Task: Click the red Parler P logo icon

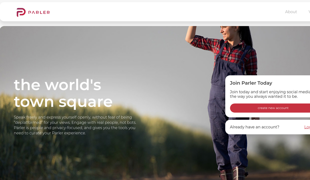Action: tap(21, 12)
